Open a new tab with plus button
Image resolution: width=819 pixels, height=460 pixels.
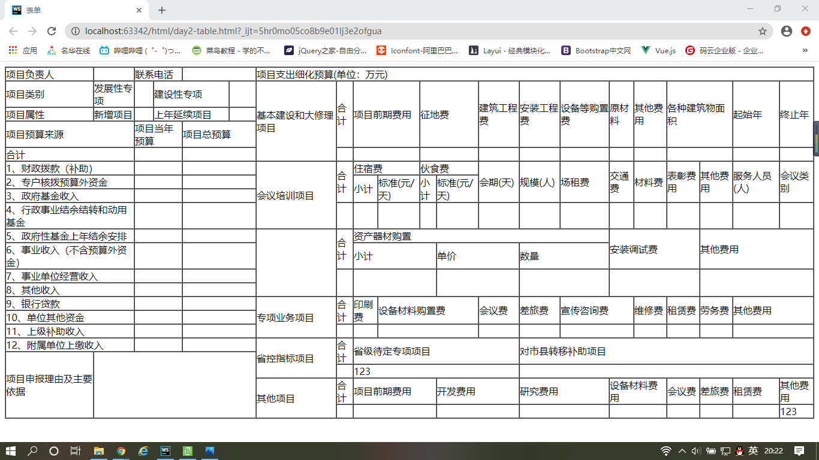click(x=162, y=10)
